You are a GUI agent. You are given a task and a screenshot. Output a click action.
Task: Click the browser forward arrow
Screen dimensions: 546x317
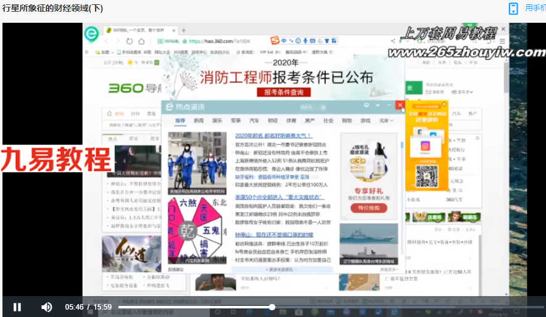coord(117,41)
